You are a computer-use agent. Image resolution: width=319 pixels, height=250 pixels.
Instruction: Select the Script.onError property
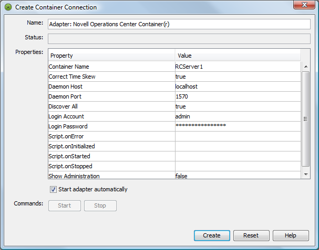111,136
